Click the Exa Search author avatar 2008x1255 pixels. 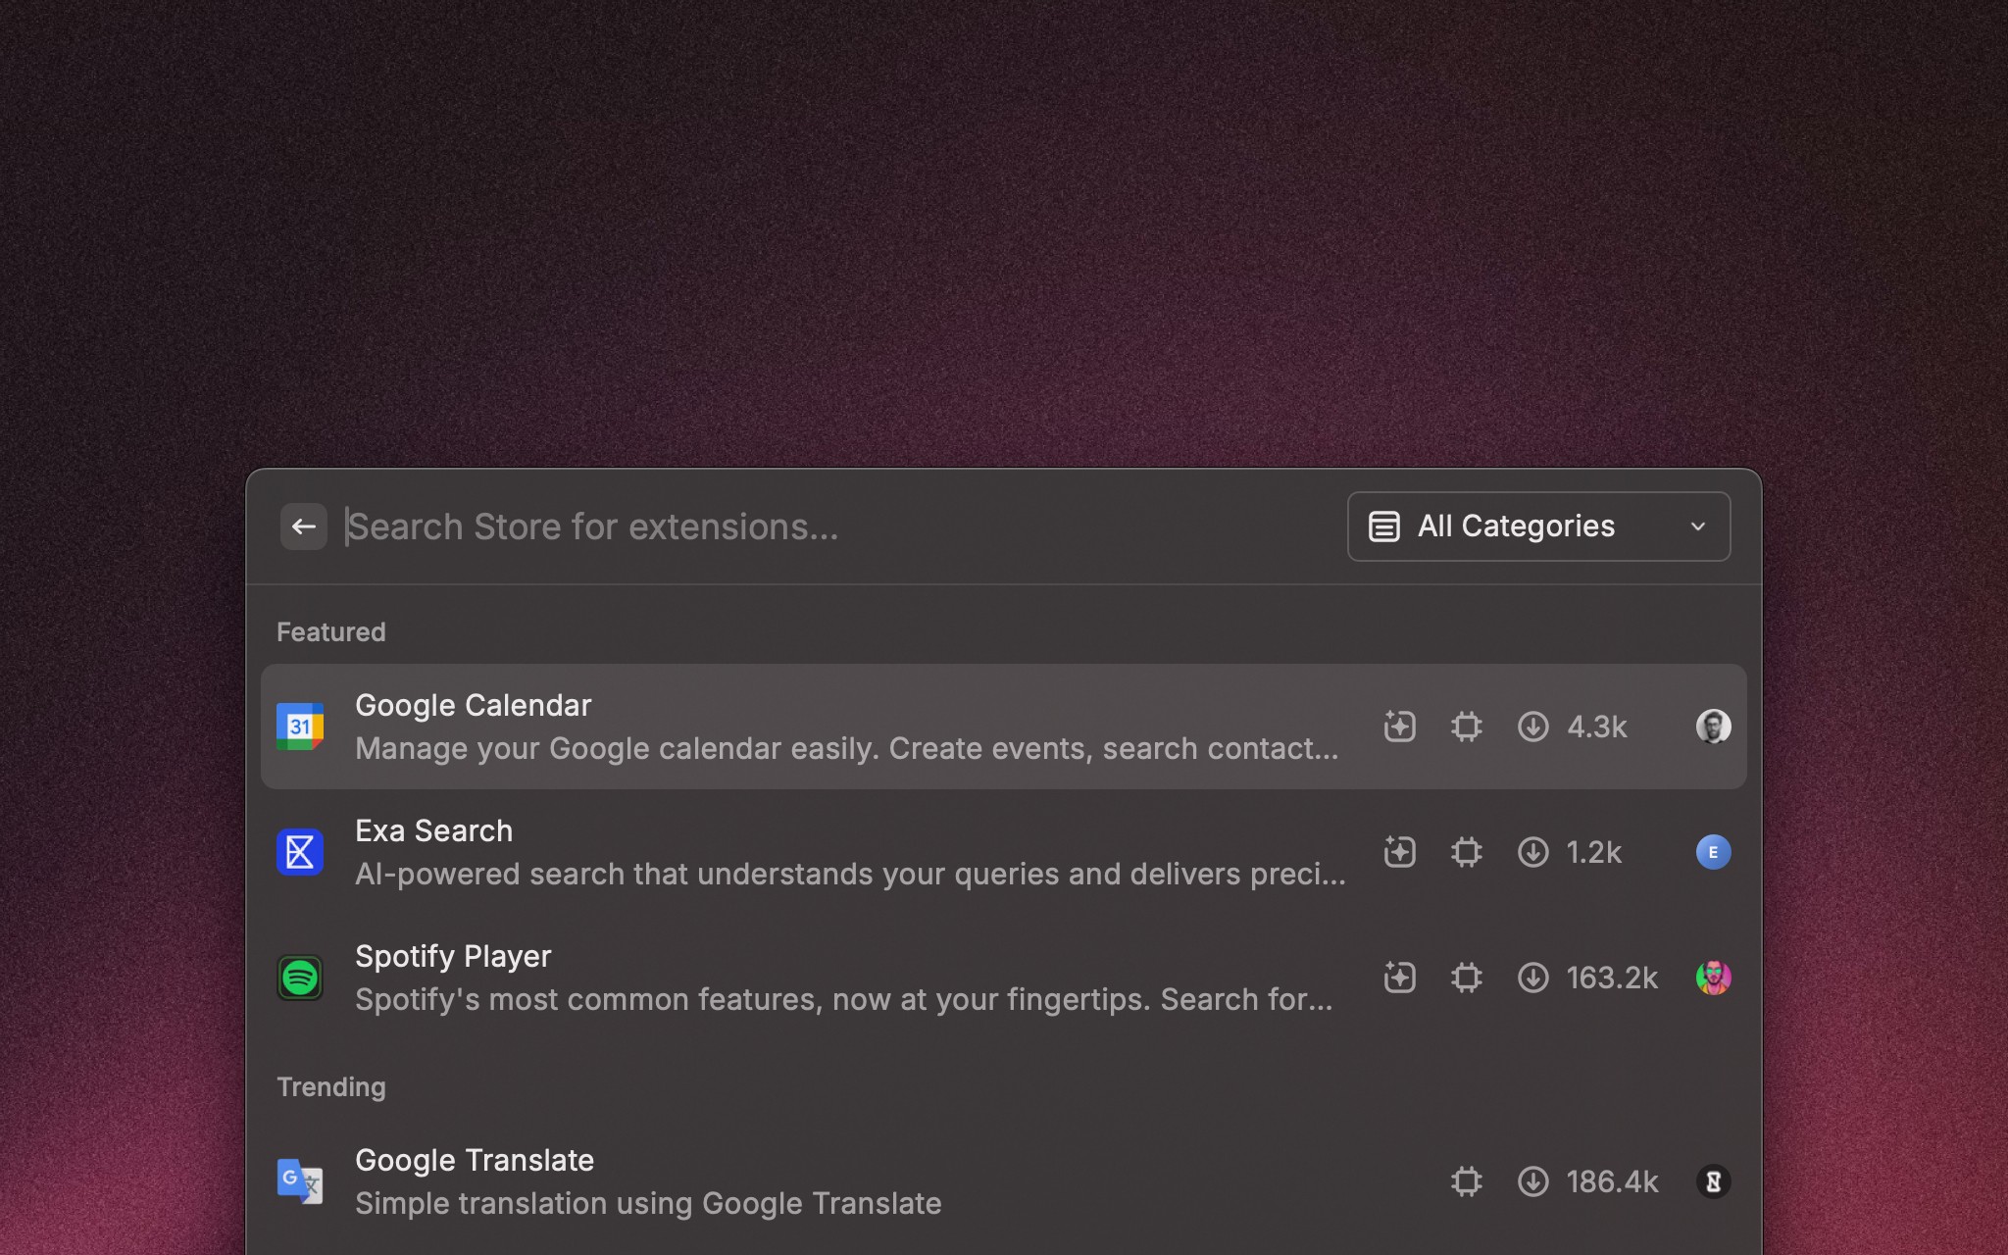click(1713, 852)
